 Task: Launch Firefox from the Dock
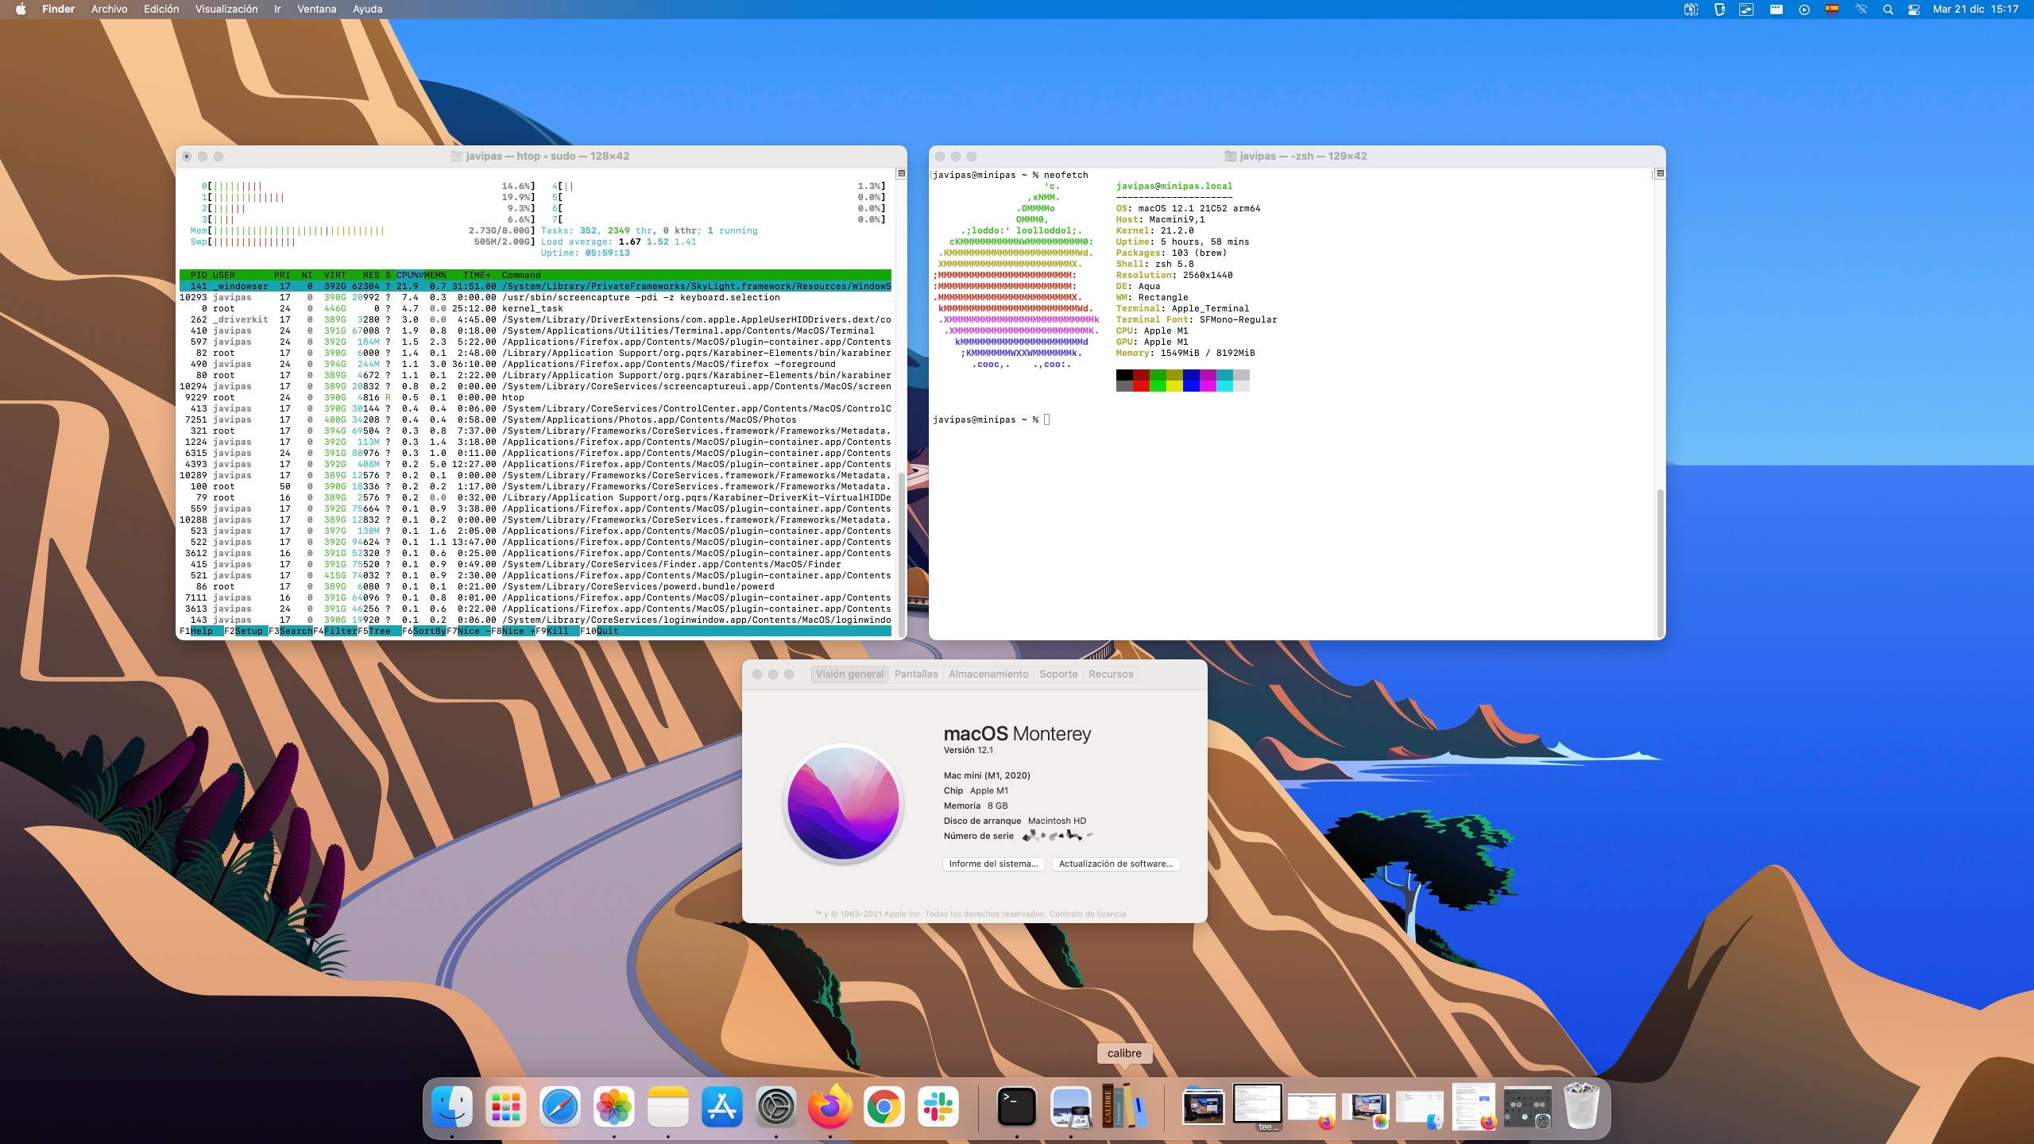(829, 1106)
